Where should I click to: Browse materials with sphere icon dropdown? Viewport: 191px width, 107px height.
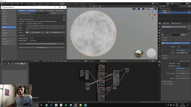pos(163,35)
